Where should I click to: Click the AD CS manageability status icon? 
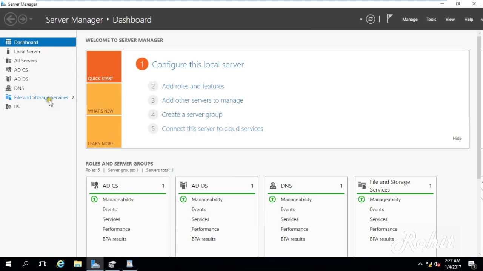(94, 199)
